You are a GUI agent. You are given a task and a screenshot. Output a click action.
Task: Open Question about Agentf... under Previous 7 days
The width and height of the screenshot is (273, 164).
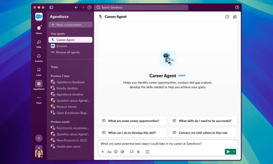pos(70,100)
